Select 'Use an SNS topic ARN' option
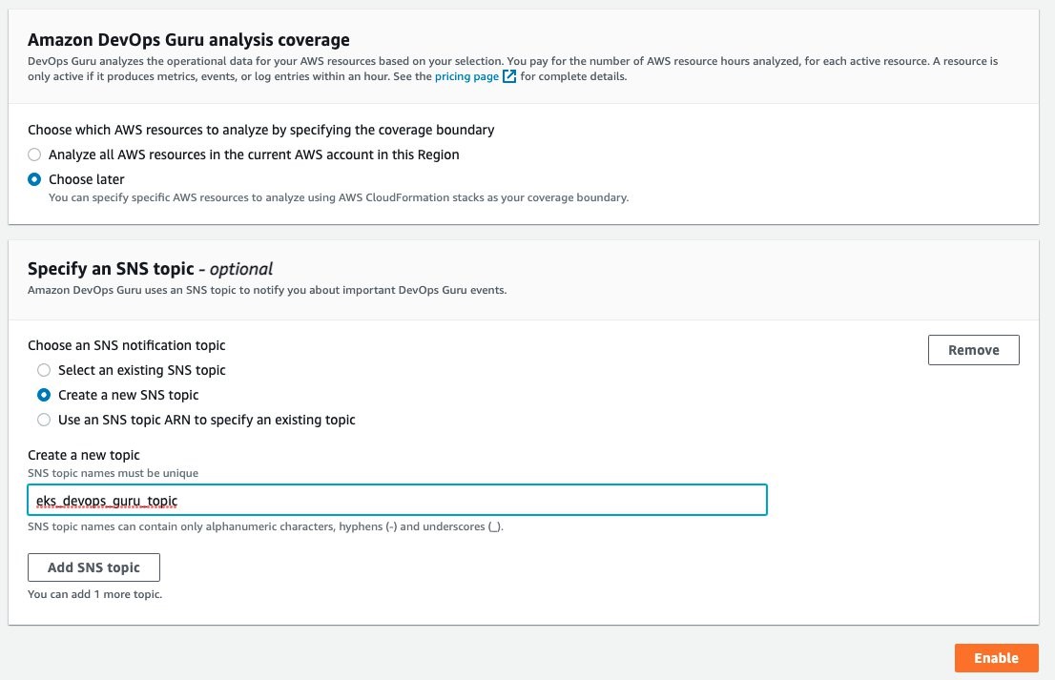This screenshot has width=1055, height=680. tap(44, 420)
